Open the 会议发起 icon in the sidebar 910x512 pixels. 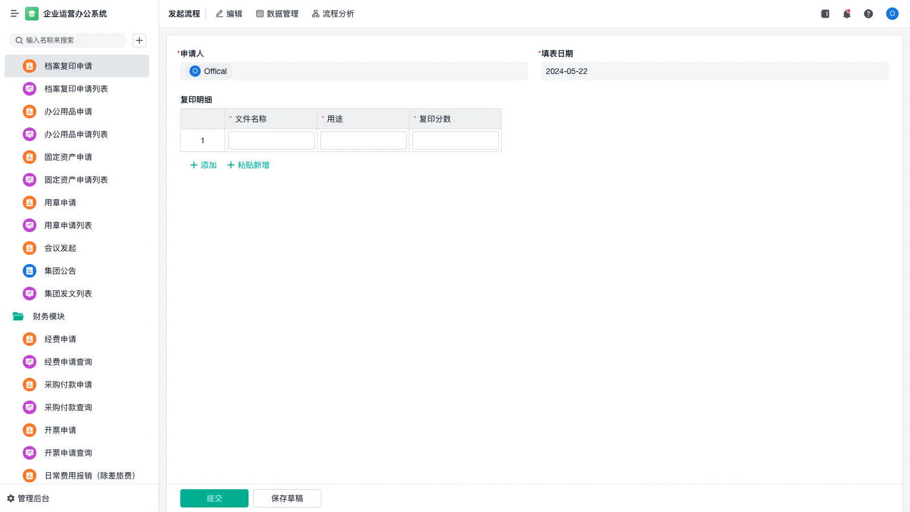[29, 247]
